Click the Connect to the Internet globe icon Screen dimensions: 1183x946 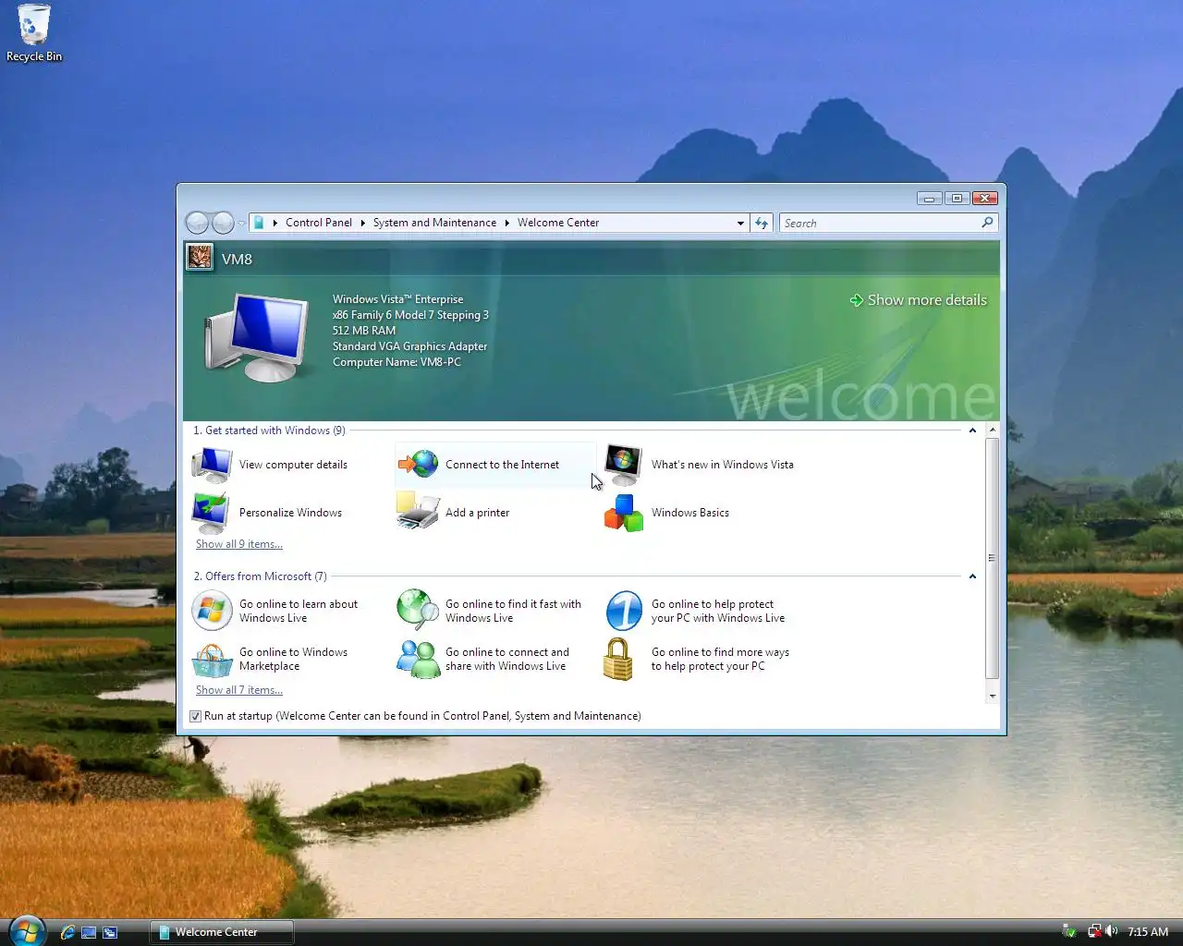pyautogui.click(x=419, y=464)
